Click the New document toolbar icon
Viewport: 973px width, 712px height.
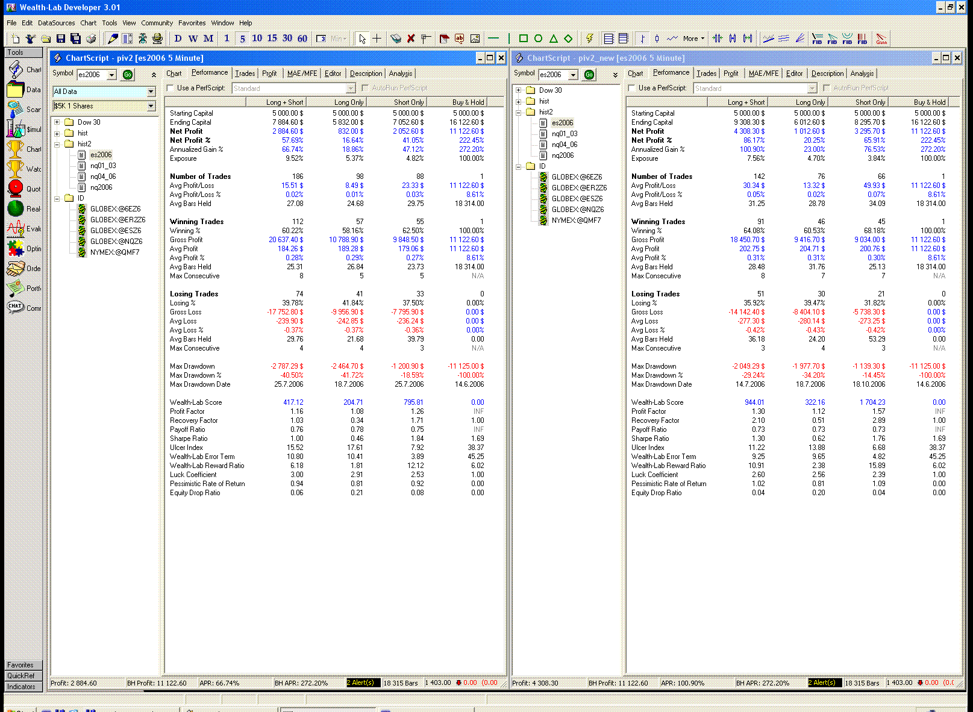[x=16, y=39]
